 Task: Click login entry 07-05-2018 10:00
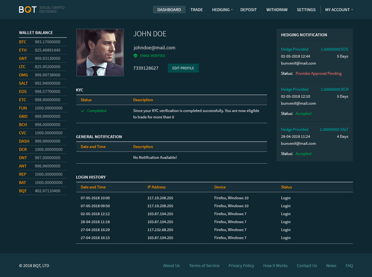pyautogui.click(x=95, y=198)
